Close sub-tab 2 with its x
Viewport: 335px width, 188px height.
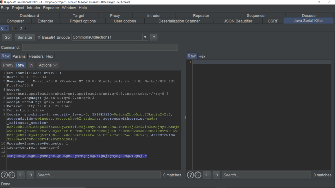click(x=25, y=28)
